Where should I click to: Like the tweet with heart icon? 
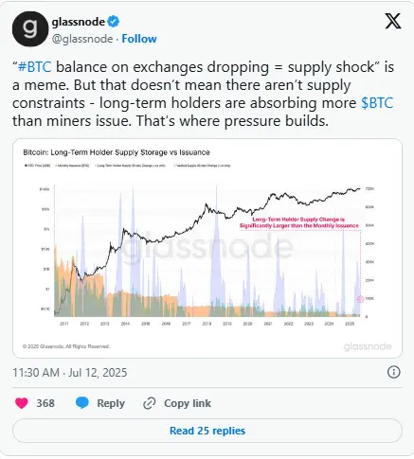[22, 403]
